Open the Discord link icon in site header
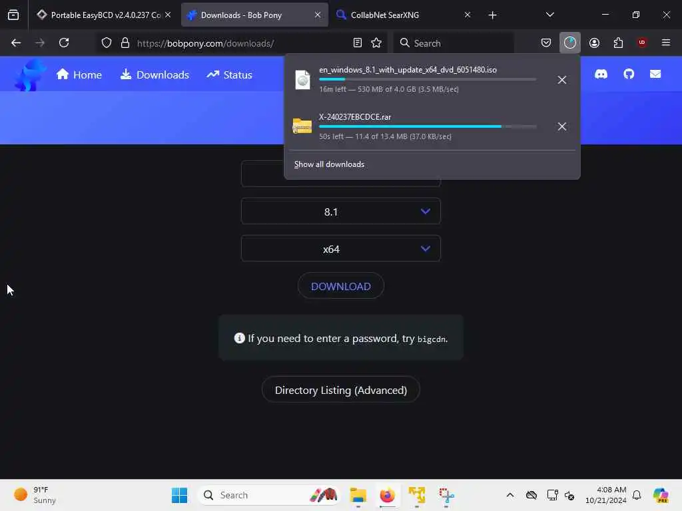This screenshot has height=511, width=682. pos(601,75)
